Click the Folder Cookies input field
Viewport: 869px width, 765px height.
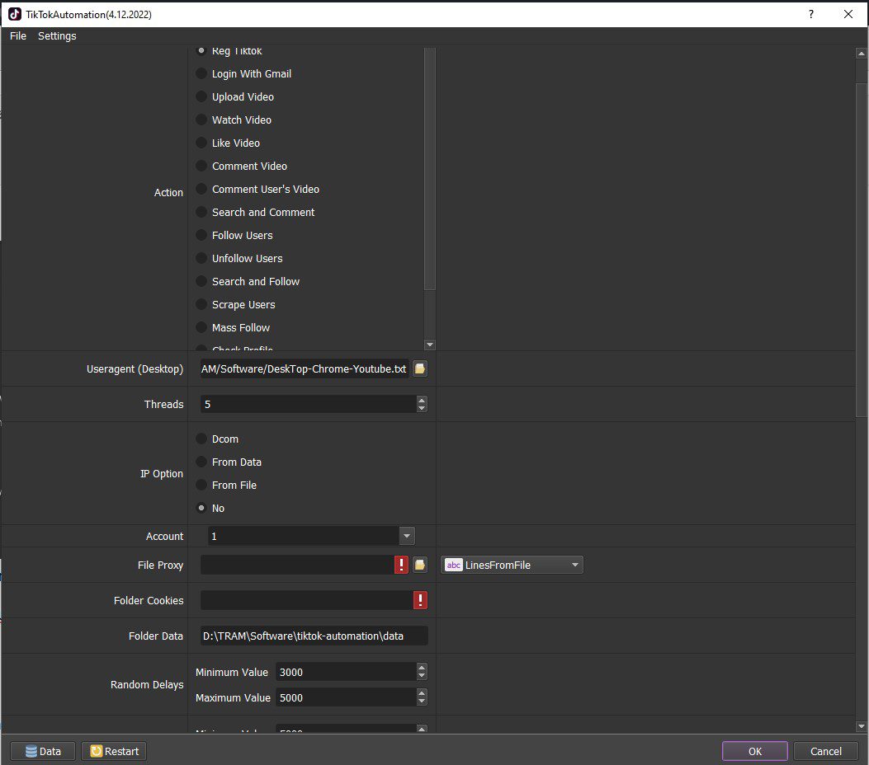[x=306, y=600]
